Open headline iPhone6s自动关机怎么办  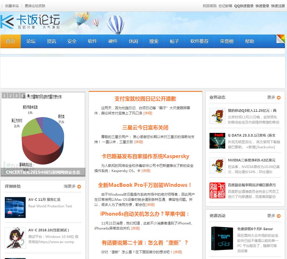[x=145, y=214]
